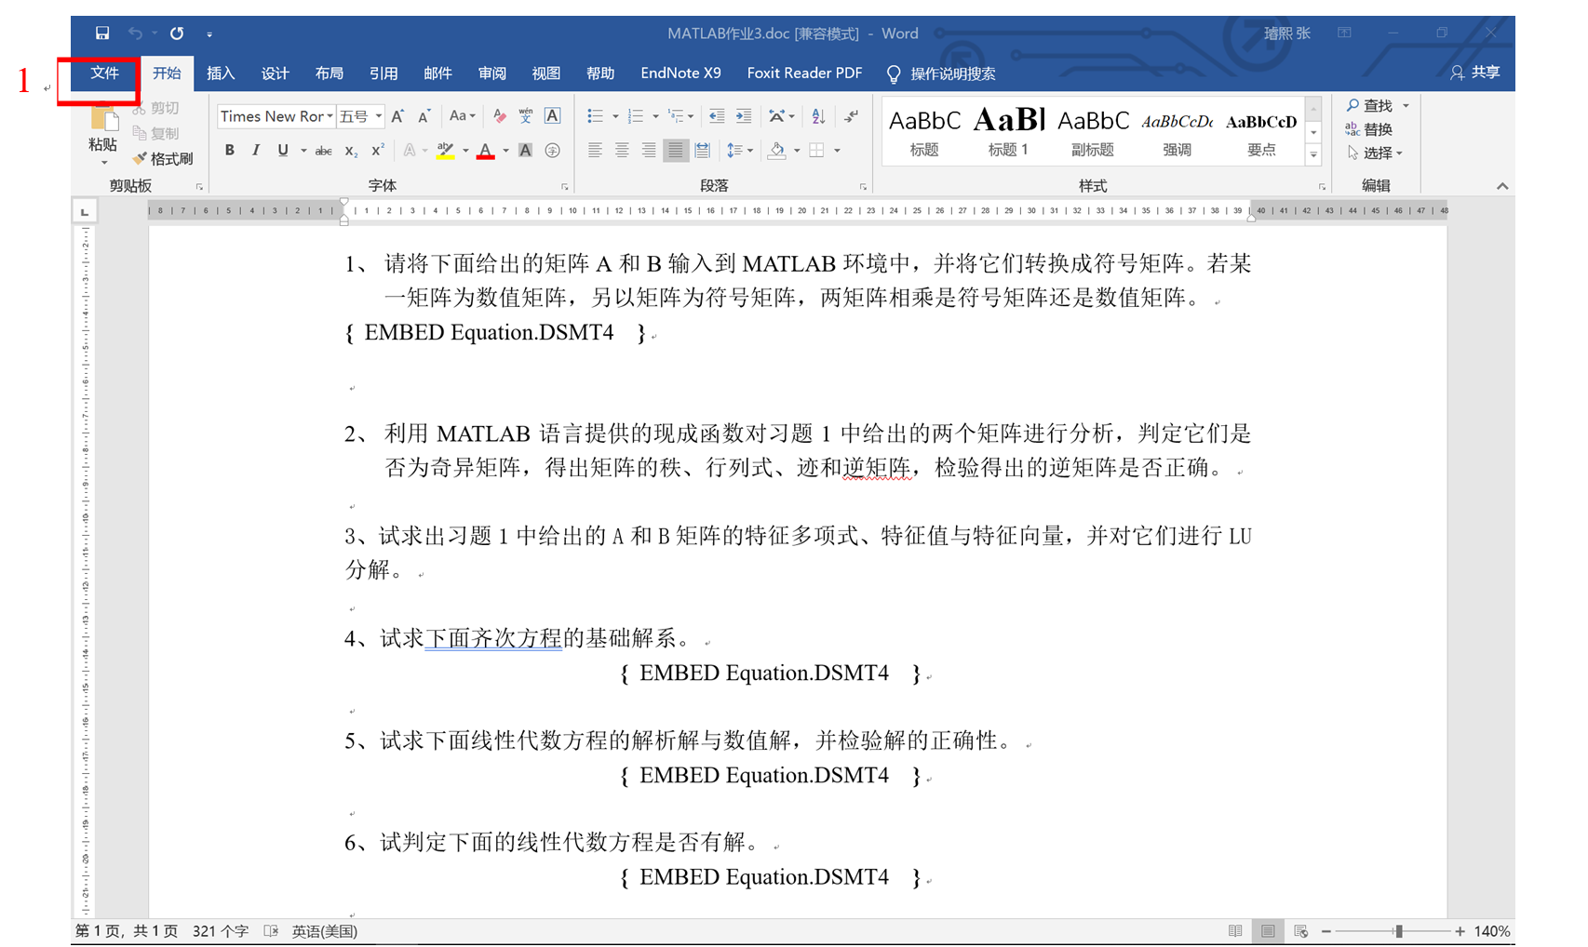This screenshot has width=1588, height=947.
Task: Toggle center text alignment
Action: [x=620, y=150]
